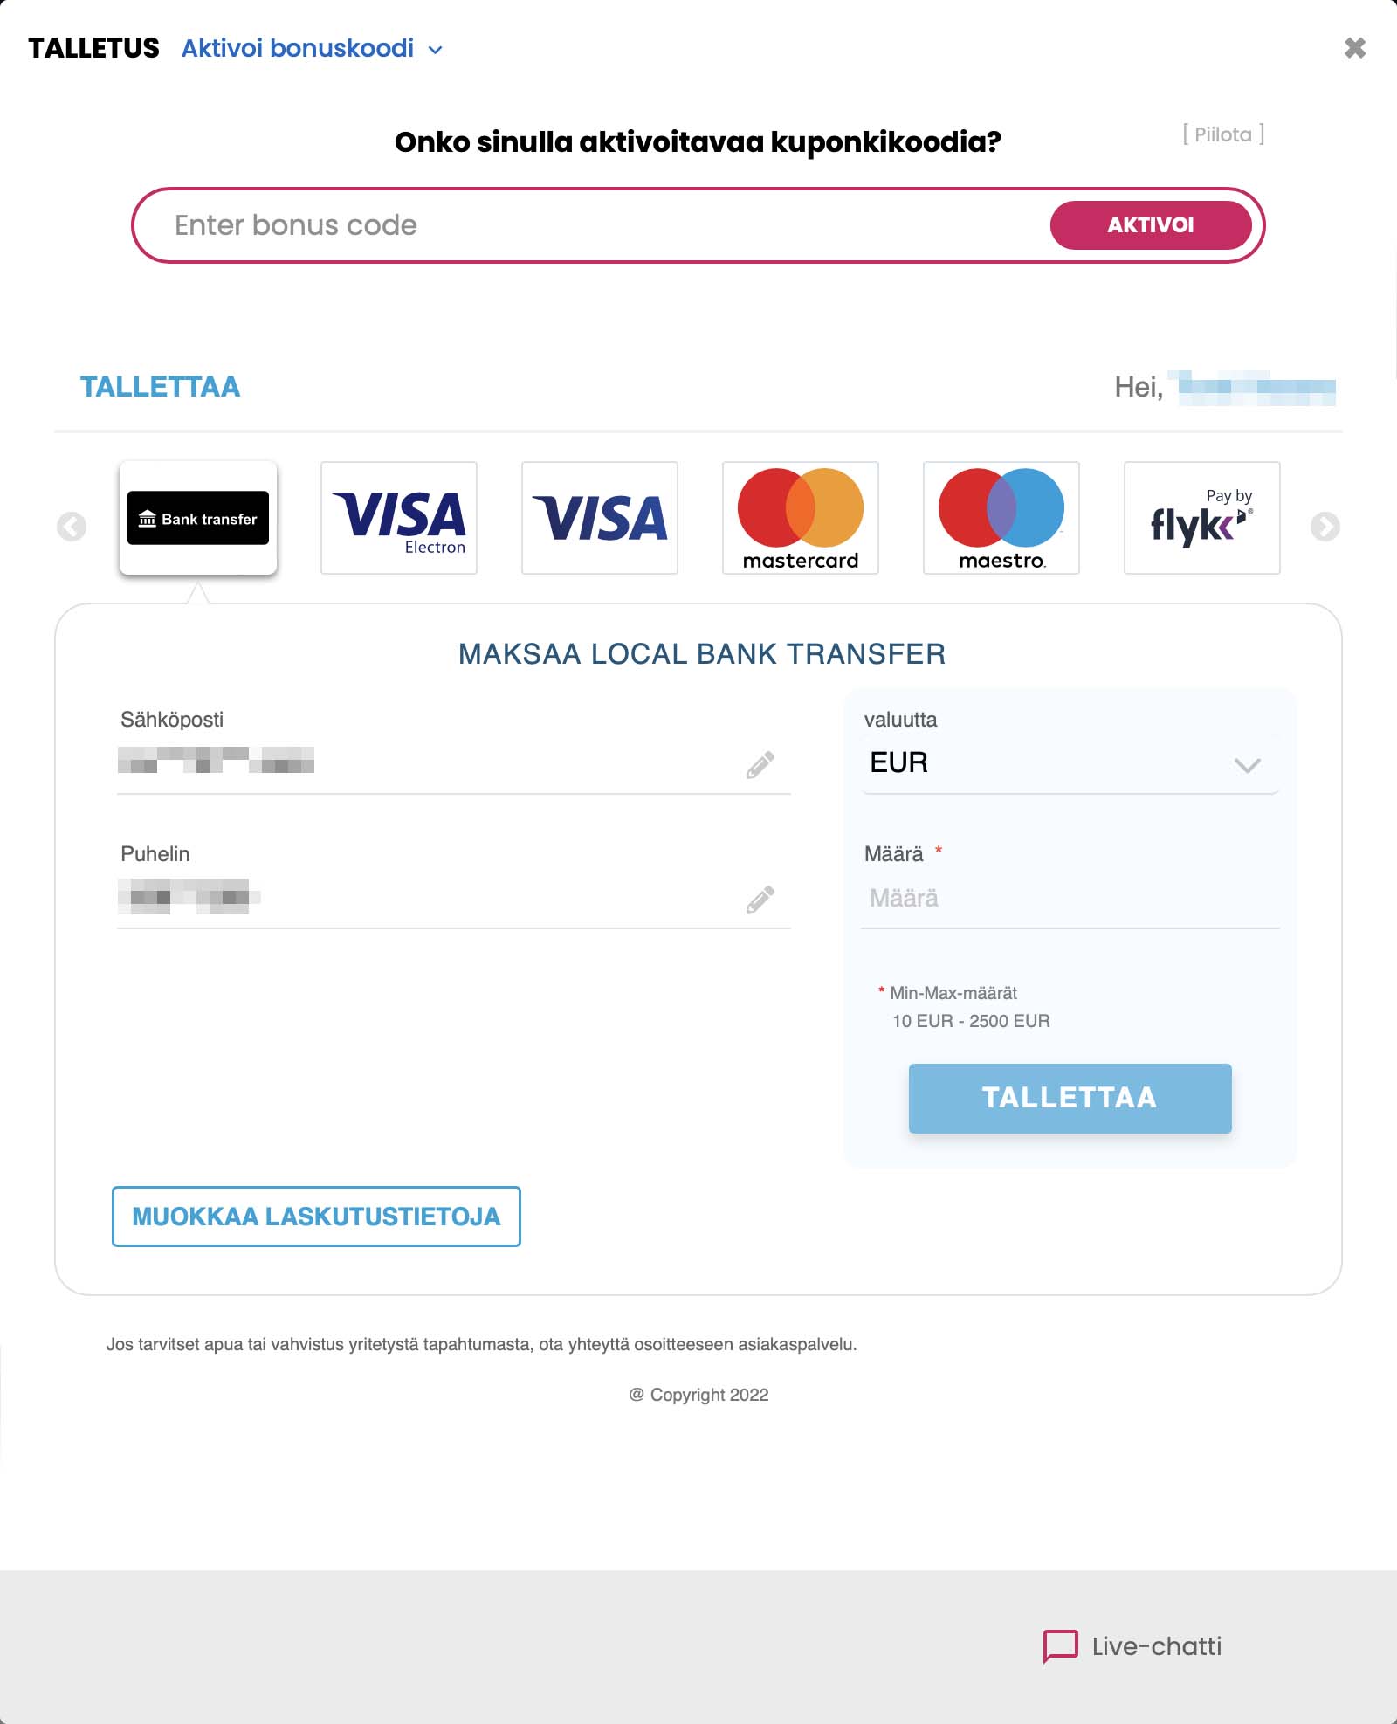Select Mastercard as payment method
Viewport: 1397px width, 1724px height.
click(801, 518)
